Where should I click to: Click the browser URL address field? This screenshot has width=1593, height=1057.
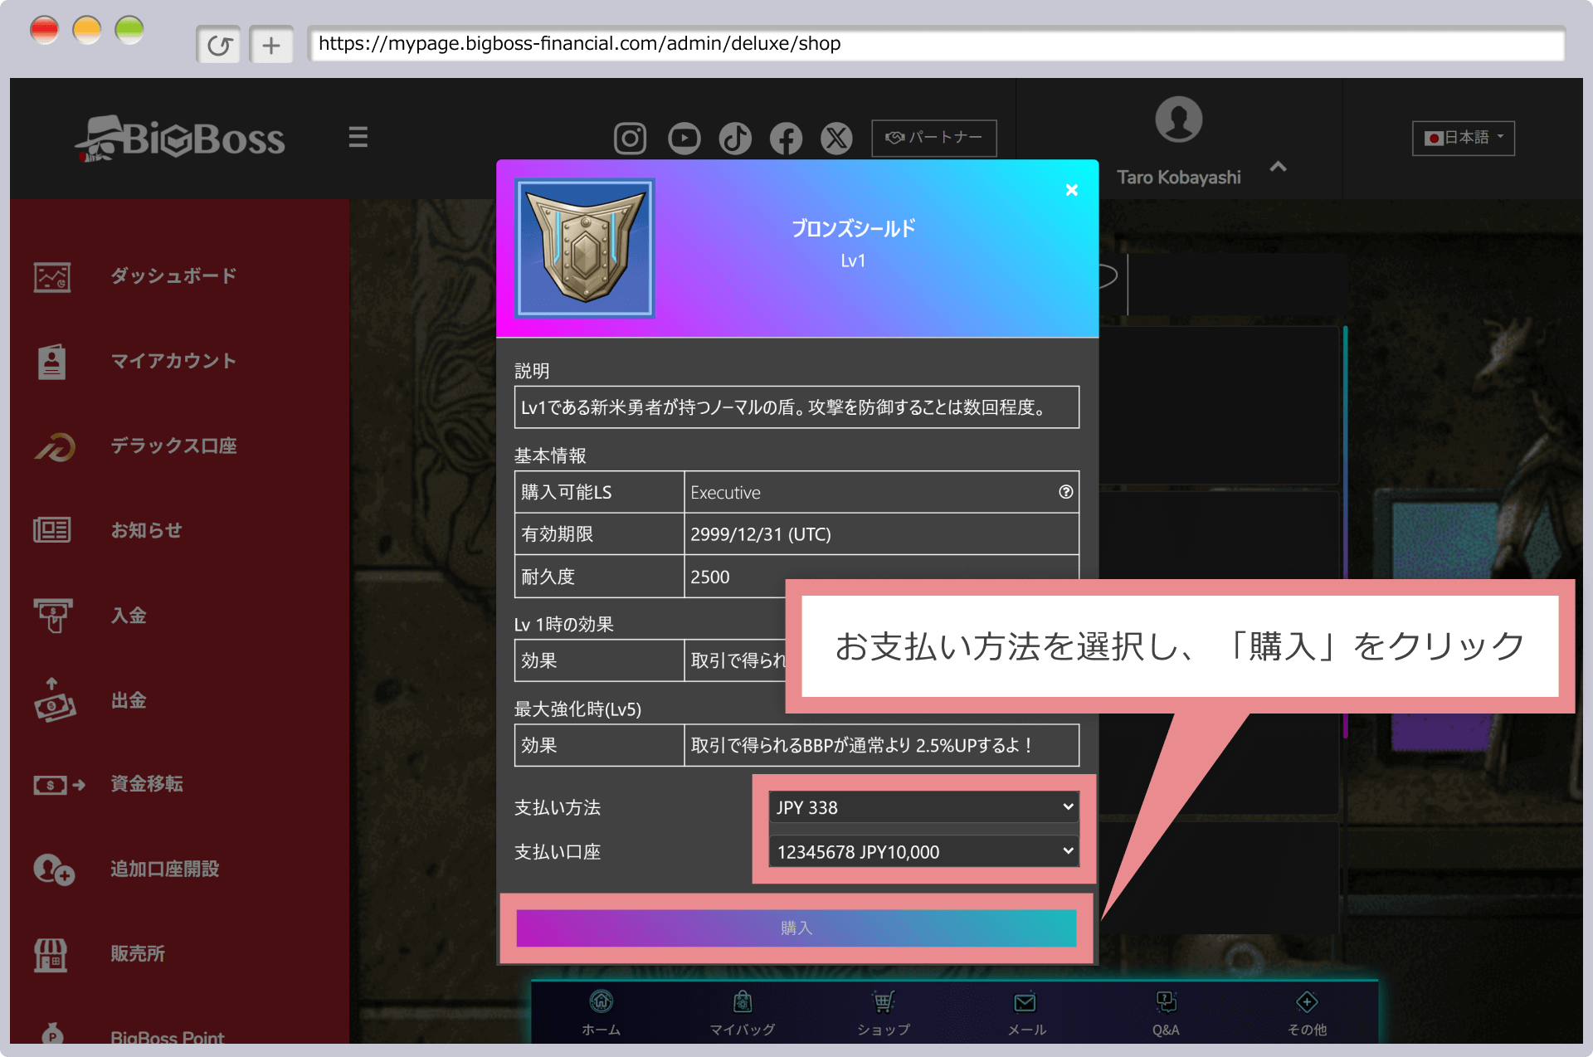935,43
